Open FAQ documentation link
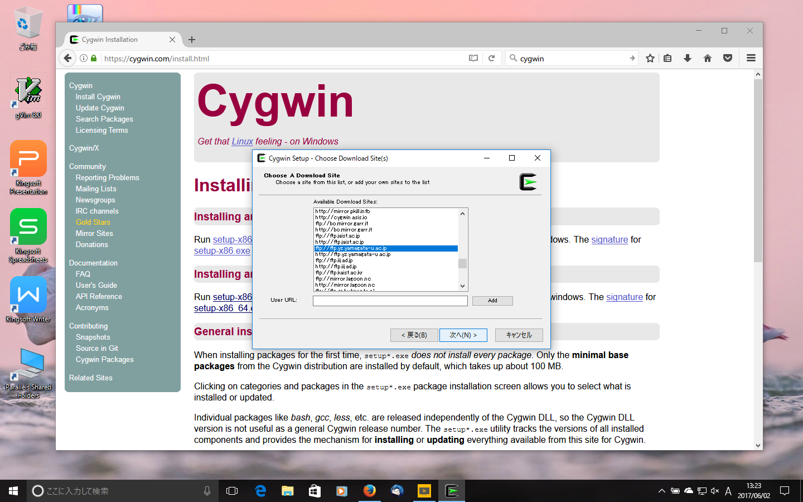This screenshot has height=502, width=803. pyautogui.click(x=83, y=274)
